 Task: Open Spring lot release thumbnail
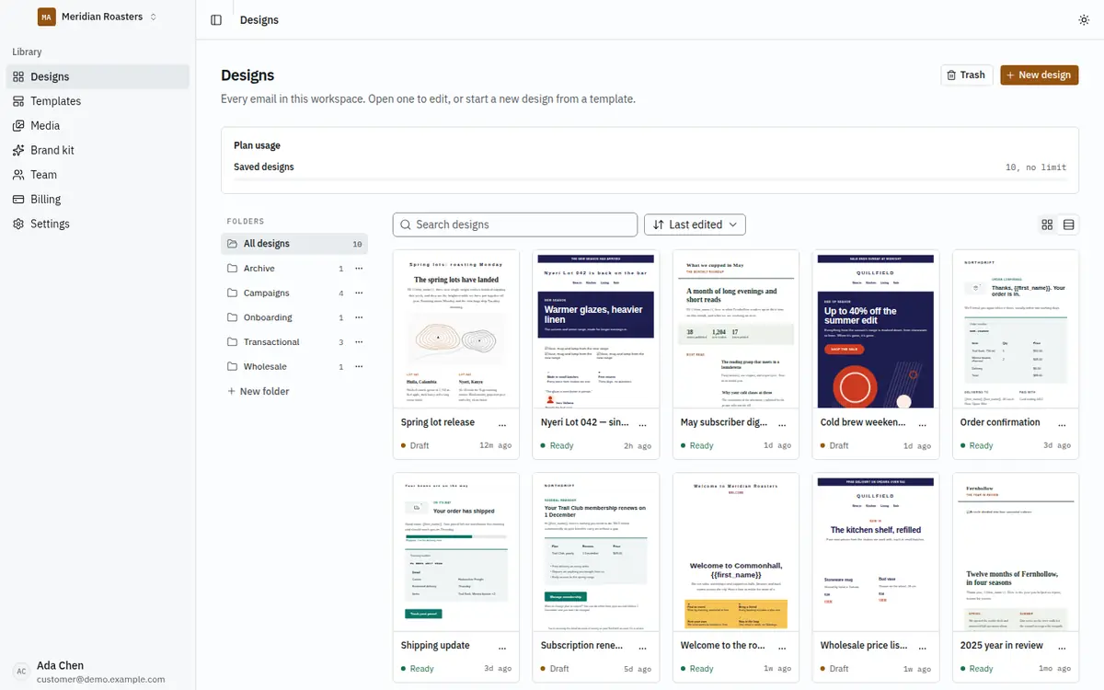(456, 329)
